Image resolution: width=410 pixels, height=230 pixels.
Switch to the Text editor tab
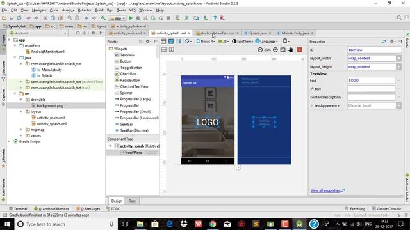coord(132,201)
